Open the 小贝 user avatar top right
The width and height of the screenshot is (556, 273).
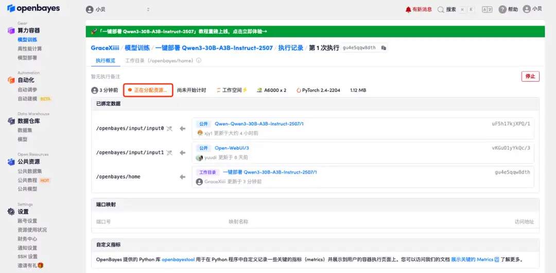(x=527, y=9)
